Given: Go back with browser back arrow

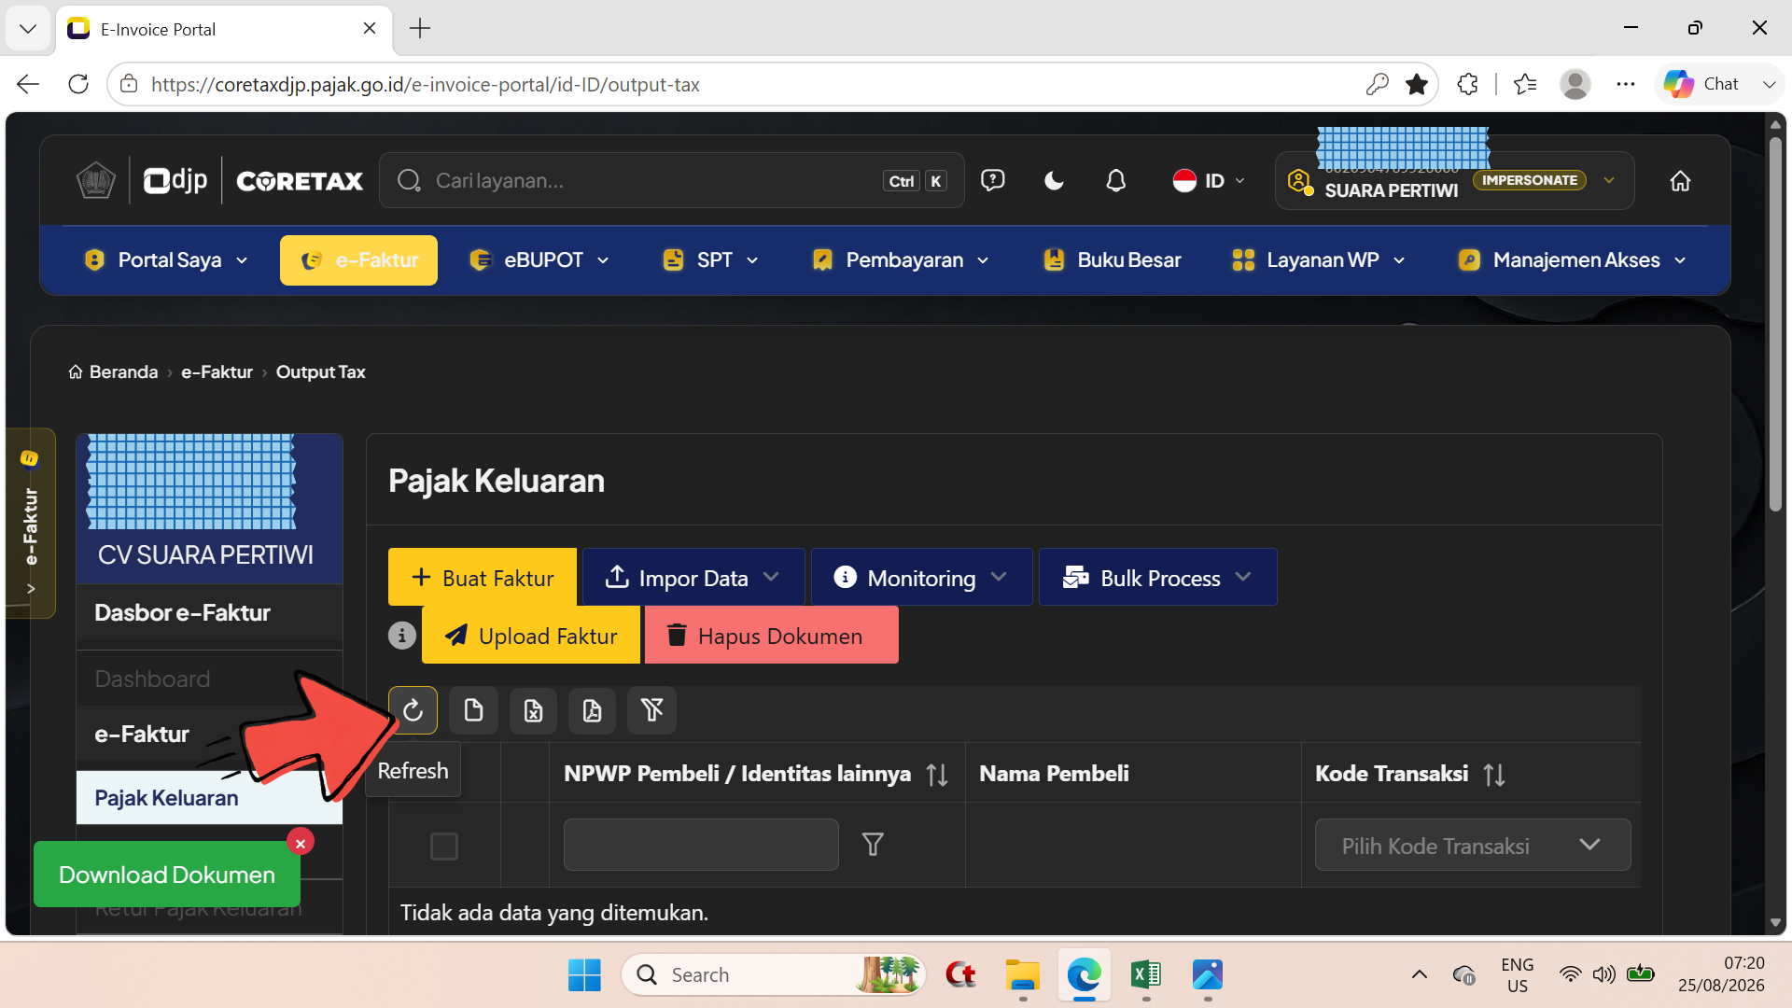Looking at the screenshot, I should [28, 84].
